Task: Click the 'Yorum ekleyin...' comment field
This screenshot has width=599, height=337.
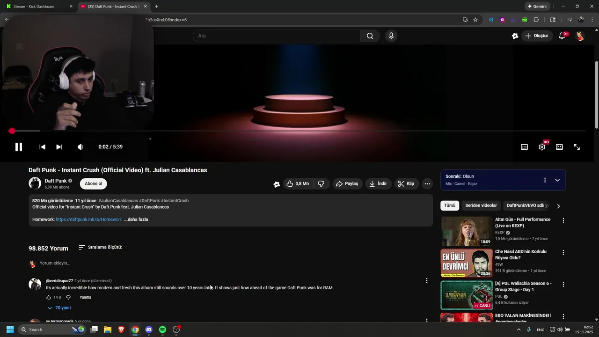Action: pyautogui.click(x=234, y=264)
